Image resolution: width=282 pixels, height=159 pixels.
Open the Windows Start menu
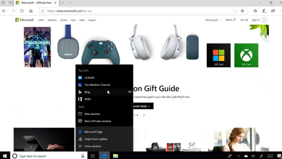[x=5, y=156]
